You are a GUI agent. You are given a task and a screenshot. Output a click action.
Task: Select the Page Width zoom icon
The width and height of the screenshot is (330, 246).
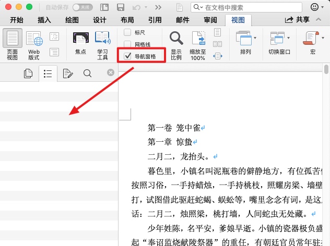click(217, 56)
